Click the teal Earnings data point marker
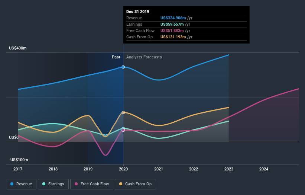Screen dimensions: 305x195 pos(123,128)
